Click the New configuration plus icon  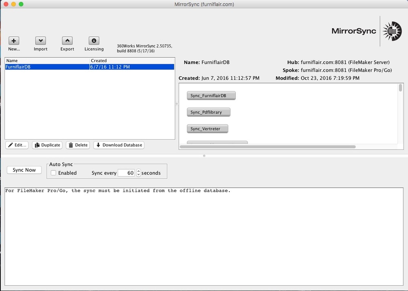point(14,41)
